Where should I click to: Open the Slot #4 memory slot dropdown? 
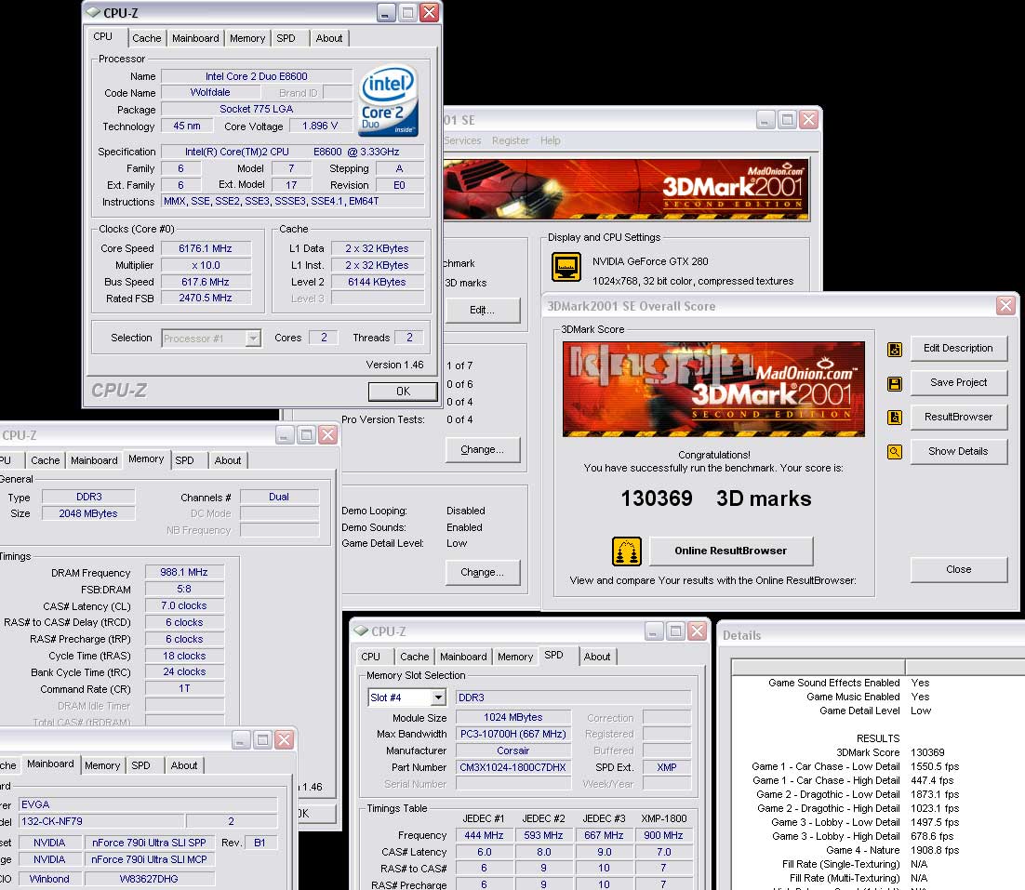pyautogui.click(x=438, y=697)
